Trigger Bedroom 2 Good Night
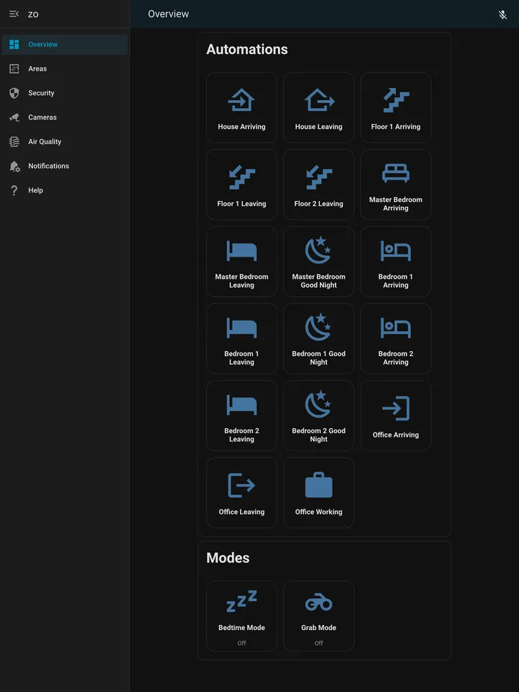 [x=319, y=415]
